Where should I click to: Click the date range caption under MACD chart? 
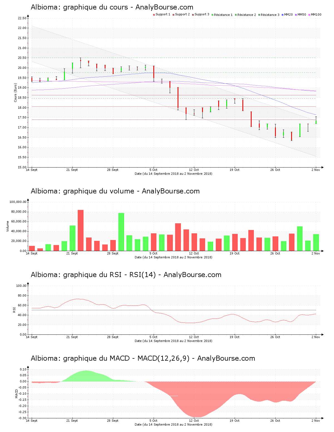coord(173,424)
